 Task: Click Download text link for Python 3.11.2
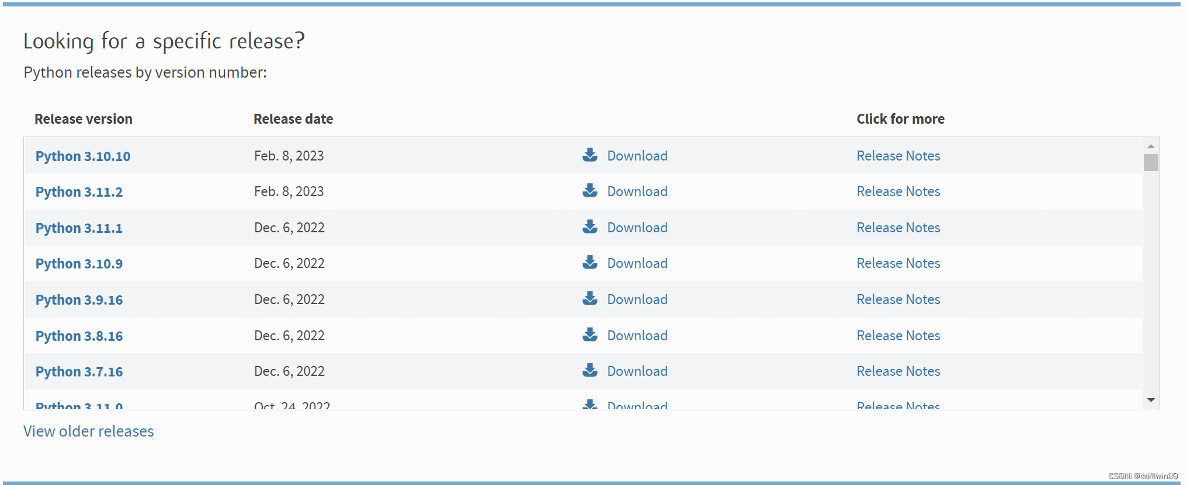point(637,191)
